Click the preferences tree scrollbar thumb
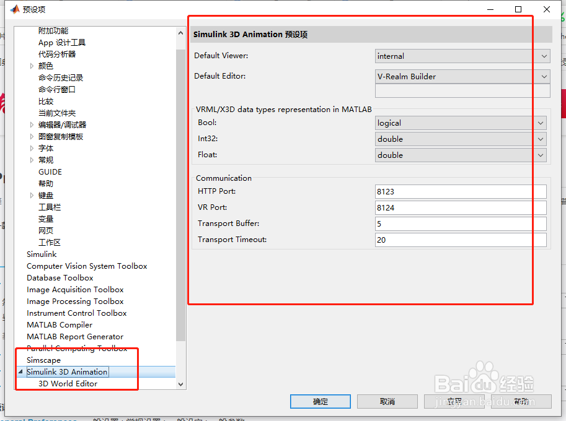Image resolution: width=566 pixels, height=421 pixels. [180, 194]
